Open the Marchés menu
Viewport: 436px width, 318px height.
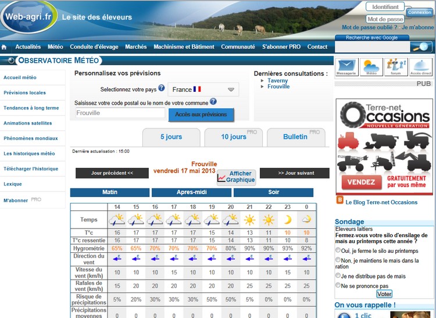pos(135,47)
